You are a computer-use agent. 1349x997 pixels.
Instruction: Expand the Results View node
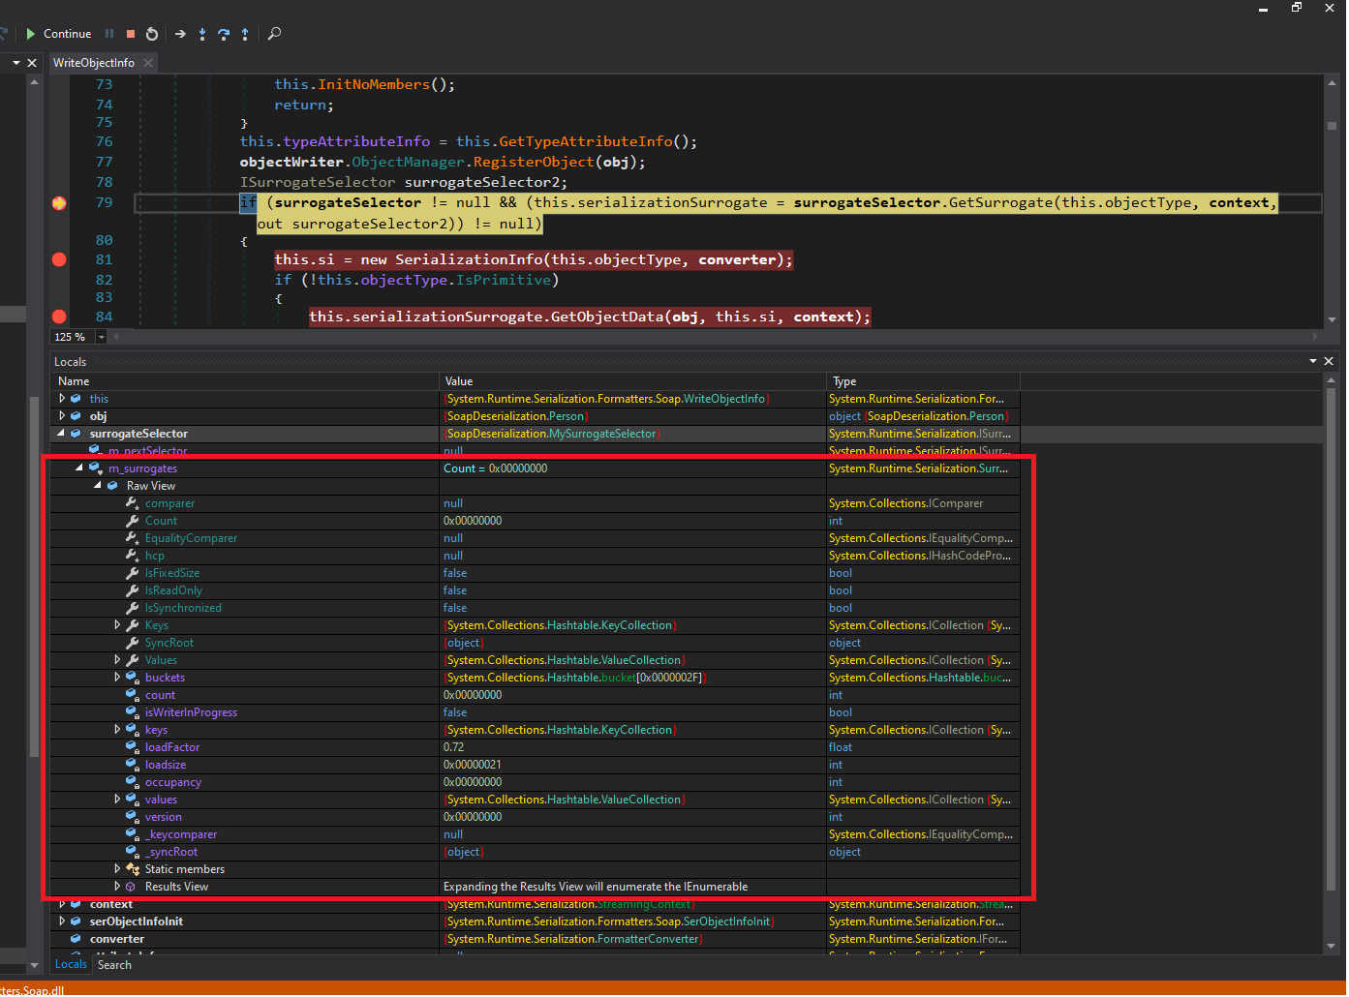tap(117, 886)
